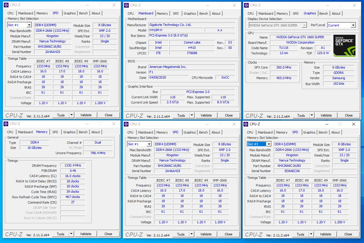The width and height of the screenshot is (364, 243).
Task: Click CPU-Z title icon of the Graphics window
Action: tap(246, 5)
